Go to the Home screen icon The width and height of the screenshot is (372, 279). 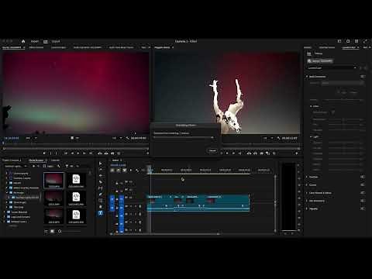[23, 41]
